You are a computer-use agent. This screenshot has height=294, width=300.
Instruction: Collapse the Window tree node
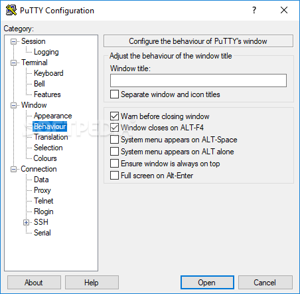point(13,105)
